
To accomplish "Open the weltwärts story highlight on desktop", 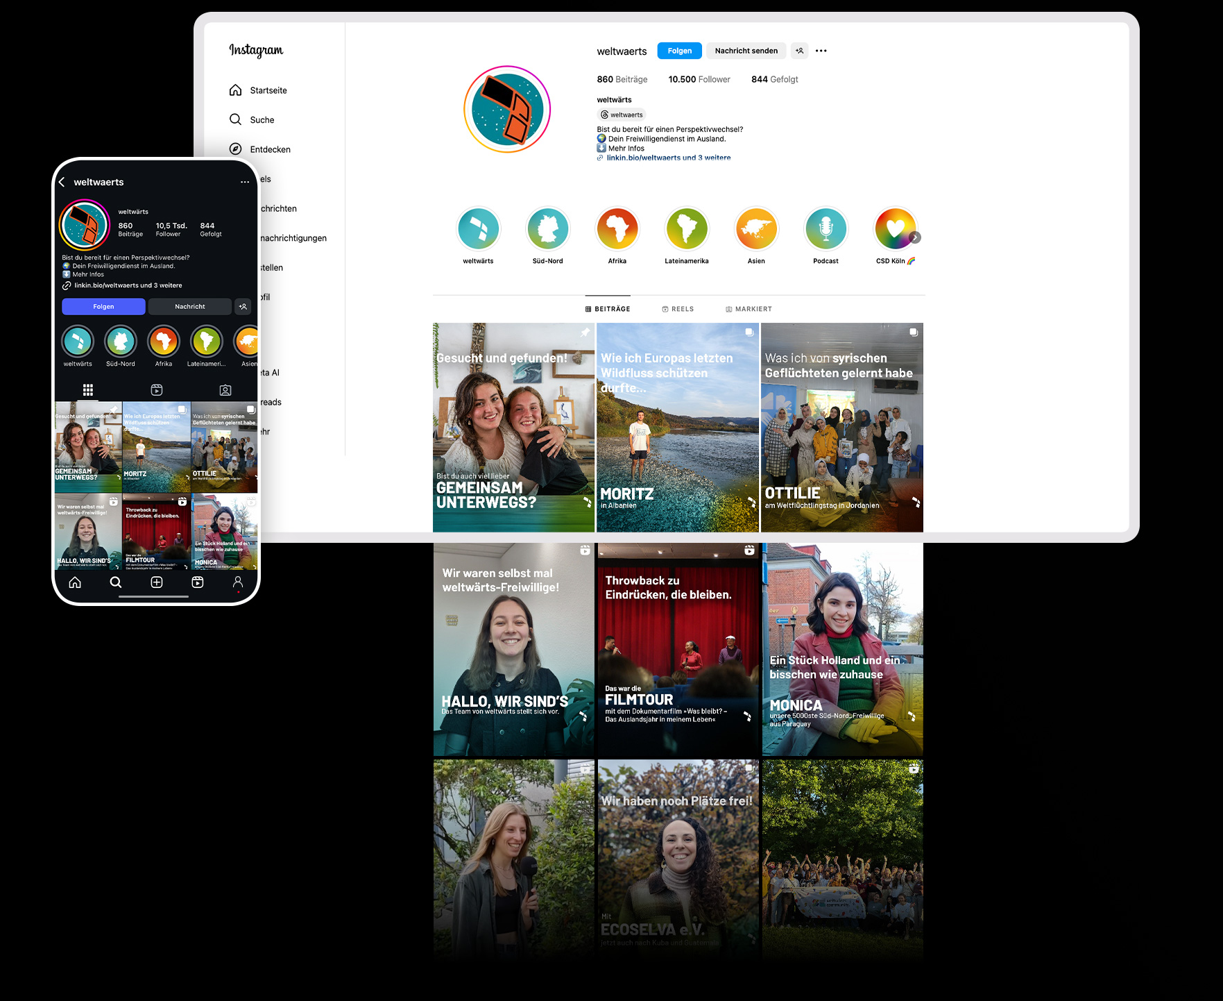I will 479,236.
